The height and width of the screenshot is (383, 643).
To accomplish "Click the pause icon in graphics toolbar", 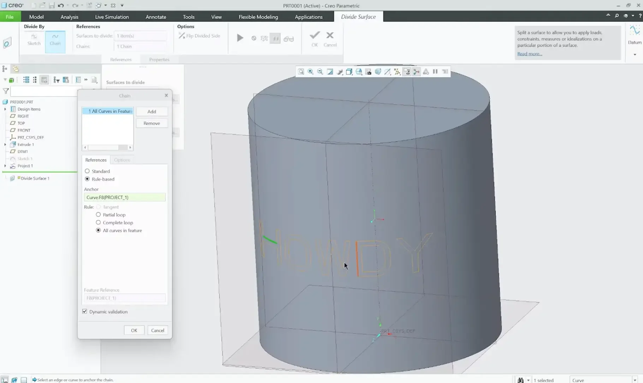I will [435, 72].
